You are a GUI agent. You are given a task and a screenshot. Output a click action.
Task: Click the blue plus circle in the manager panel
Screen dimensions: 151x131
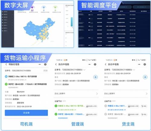95,77
